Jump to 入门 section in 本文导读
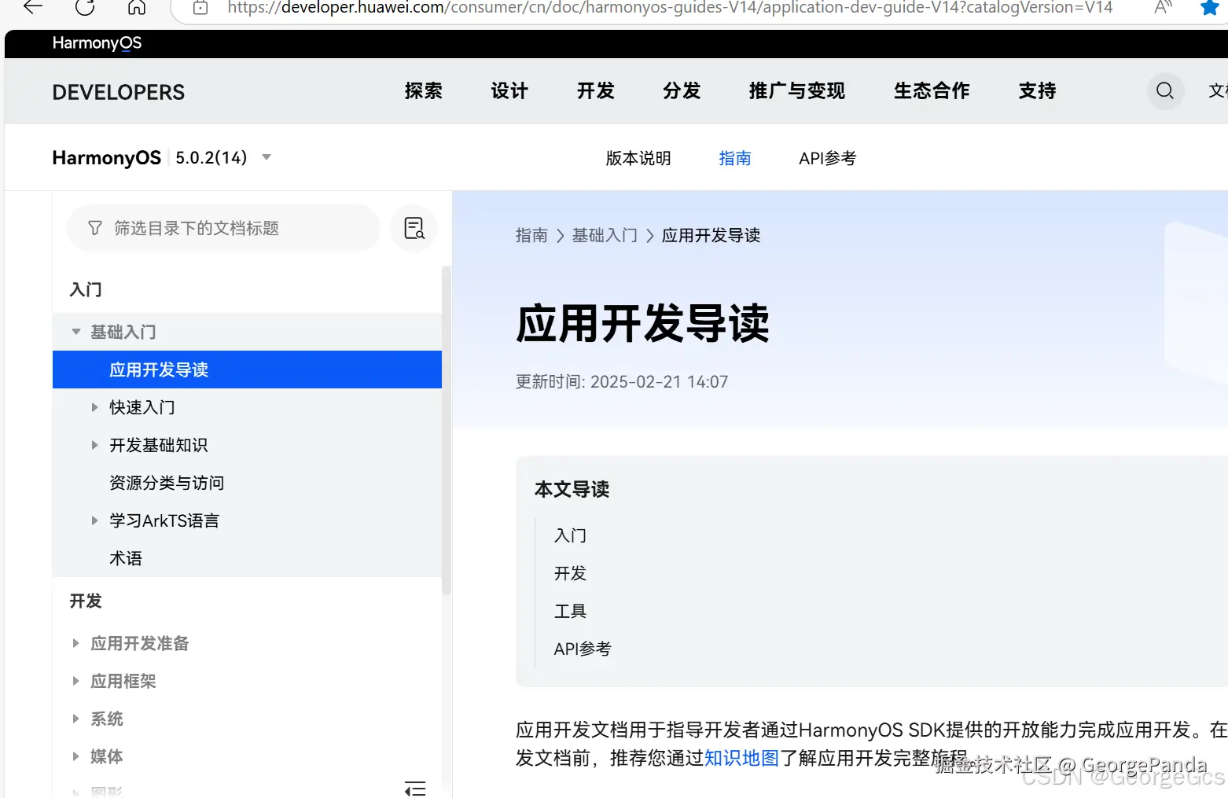This screenshot has height=798, width=1228. pos(570,535)
